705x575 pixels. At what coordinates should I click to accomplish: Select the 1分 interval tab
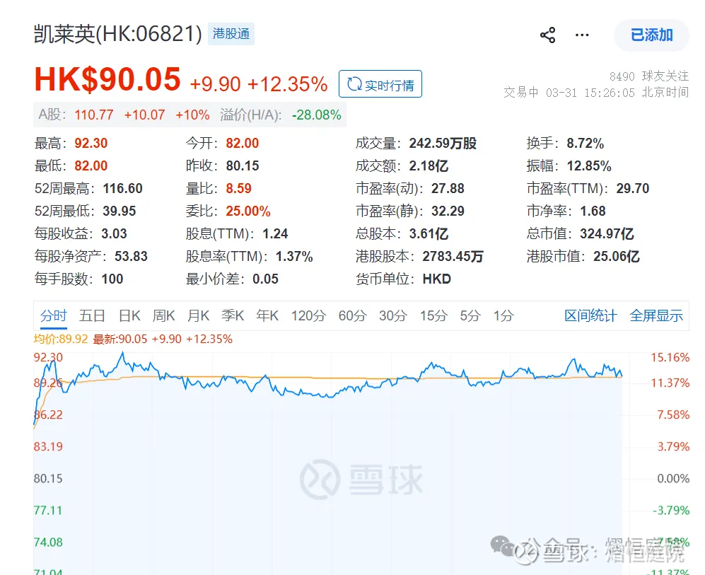pos(503,315)
